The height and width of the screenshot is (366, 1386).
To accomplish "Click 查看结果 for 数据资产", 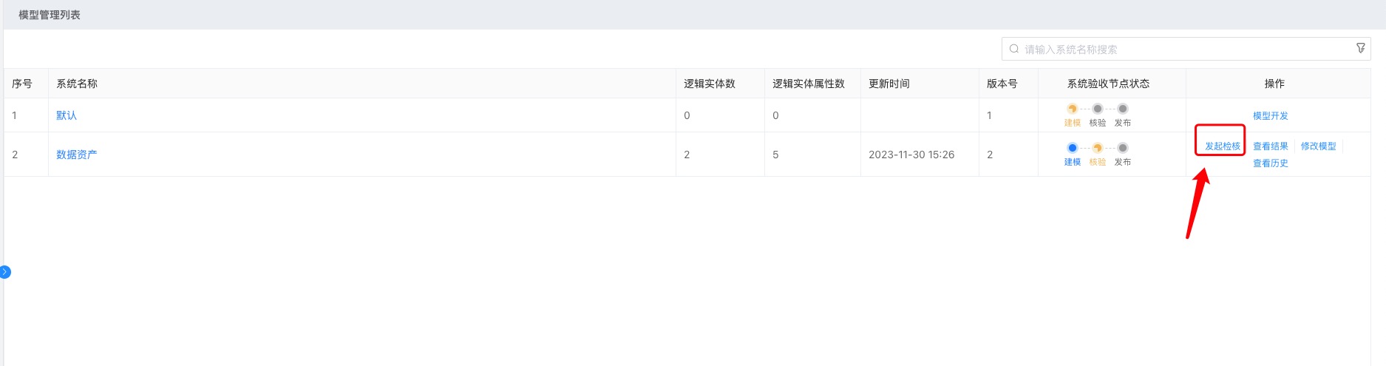I will (1271, 146).
